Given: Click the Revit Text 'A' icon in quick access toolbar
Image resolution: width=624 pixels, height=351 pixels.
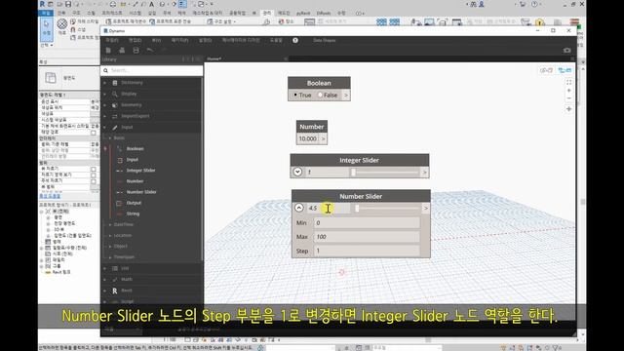Looking at the screenshot, I should (152, 4).
